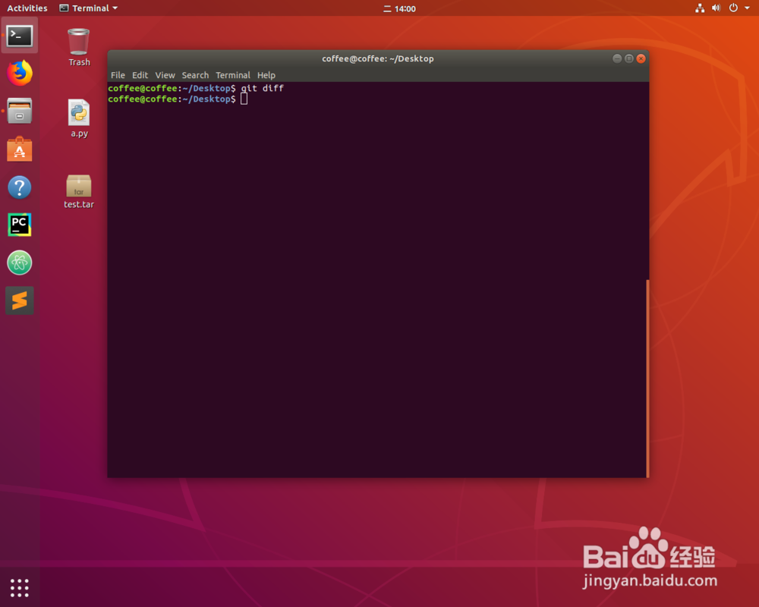Open the File menu in the terminal
The height and width of the screenshot is (607, 759).
tap(118, 75)
